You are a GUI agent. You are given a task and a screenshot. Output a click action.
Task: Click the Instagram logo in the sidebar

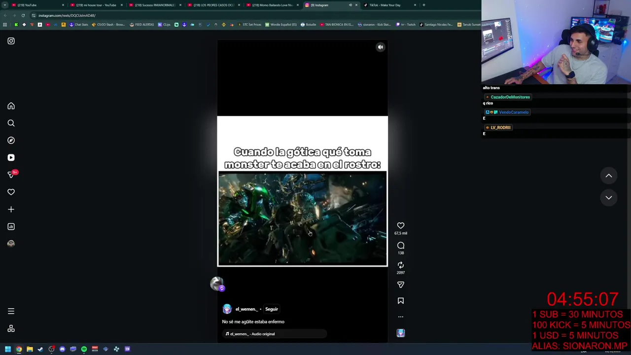point(11,41)
